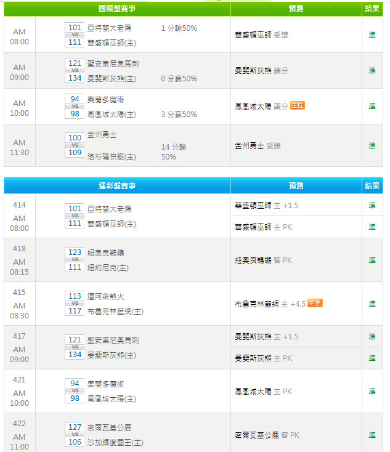390x452 pixels.
Task: Click 準 result in 曼斐斯灰熊 讓分 row
Action: click(x=372, y=71)
